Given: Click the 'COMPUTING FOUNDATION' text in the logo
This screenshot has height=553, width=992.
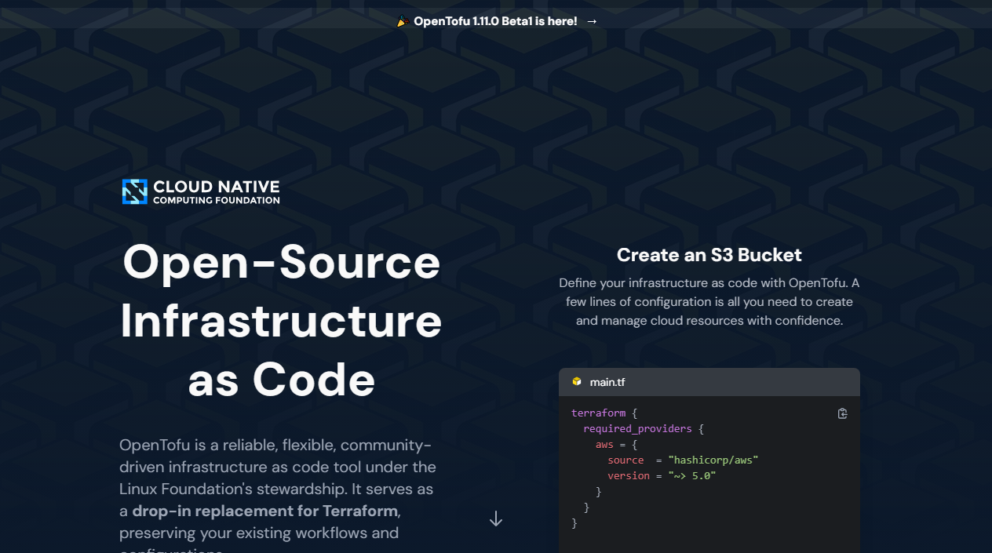Looking at the screenshot, I should (x=217, y=200).
